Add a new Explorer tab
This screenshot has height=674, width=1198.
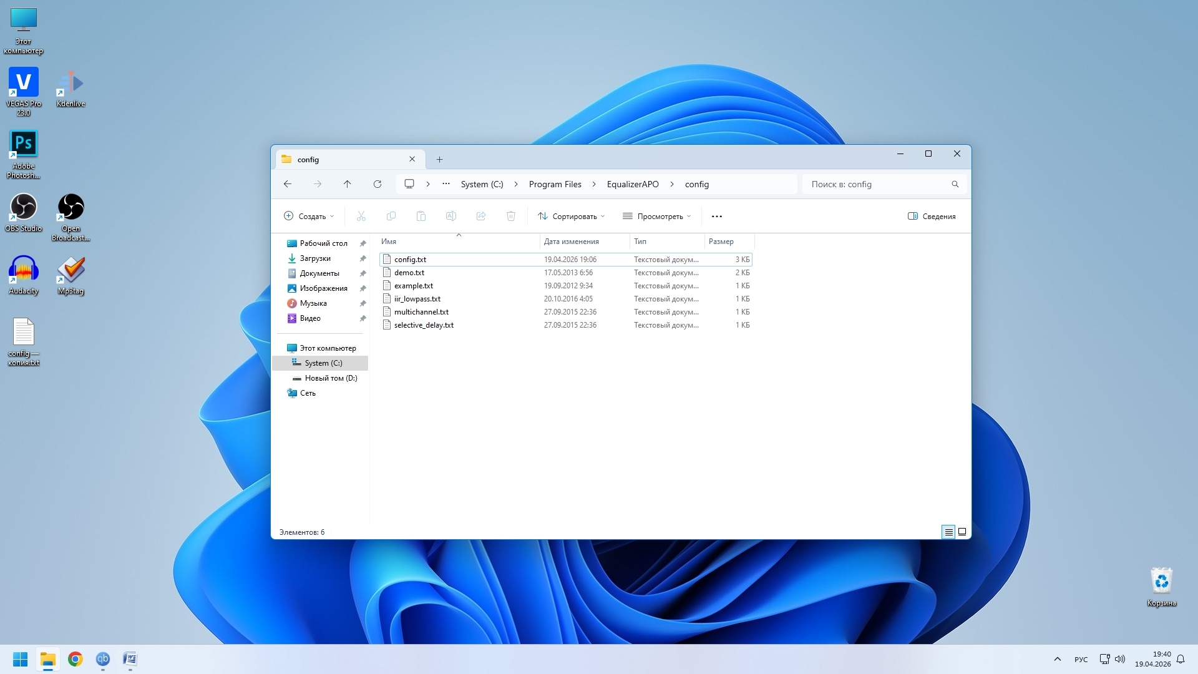tap(439, 160)
